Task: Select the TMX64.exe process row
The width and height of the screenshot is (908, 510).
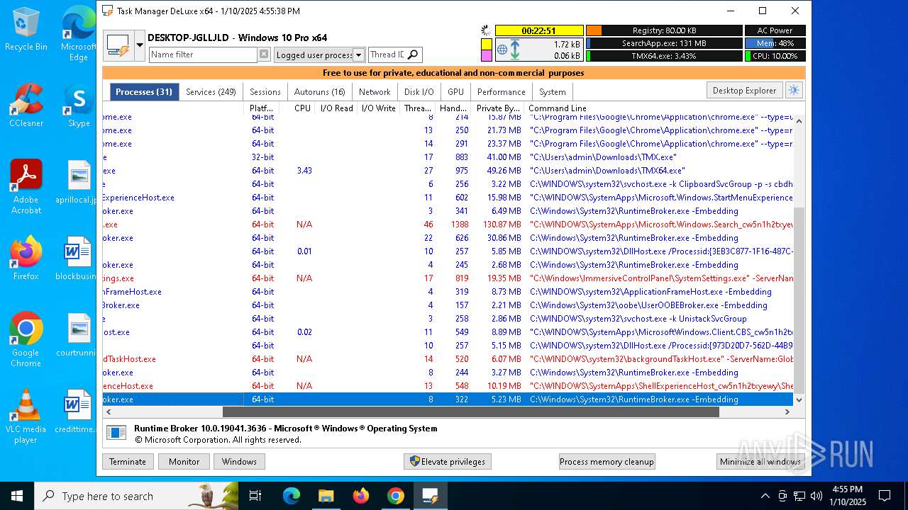Action: tap(448, 171)
